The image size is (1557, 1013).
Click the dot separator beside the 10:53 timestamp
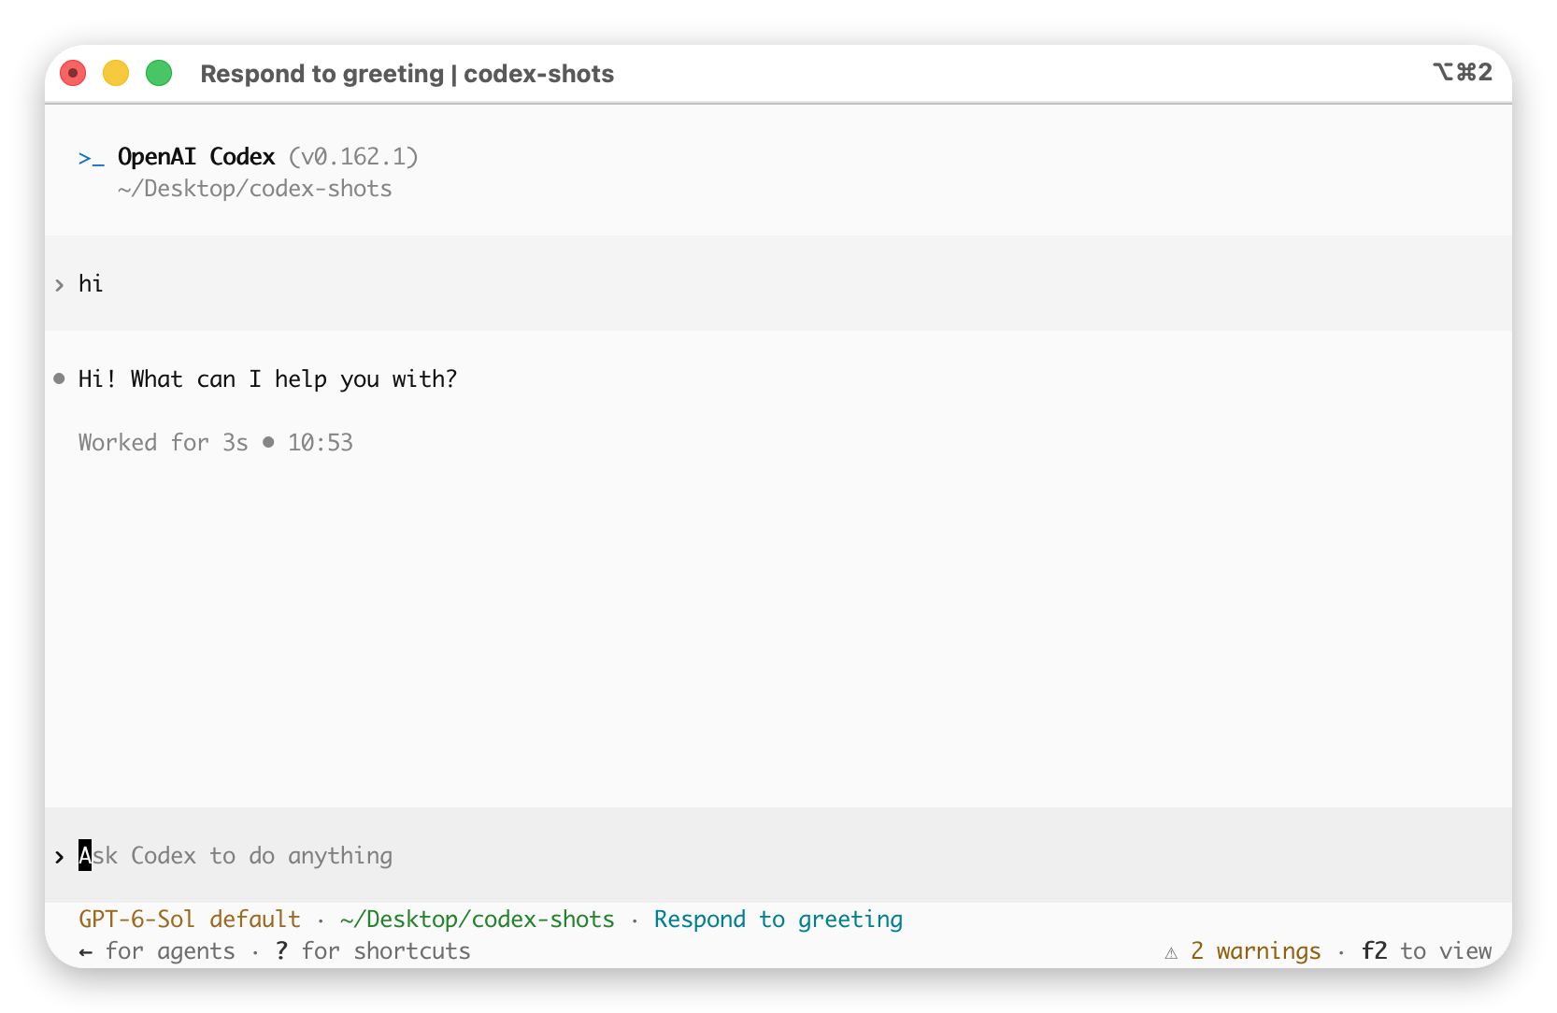pyautogui.click(x=268, y=442)
